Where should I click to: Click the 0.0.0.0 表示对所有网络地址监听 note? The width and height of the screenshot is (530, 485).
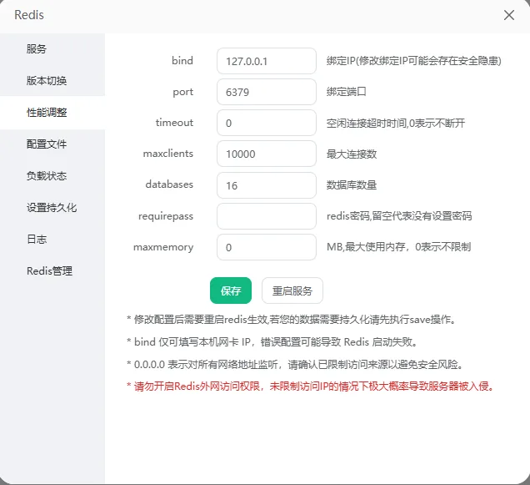(x=295, y=365)
